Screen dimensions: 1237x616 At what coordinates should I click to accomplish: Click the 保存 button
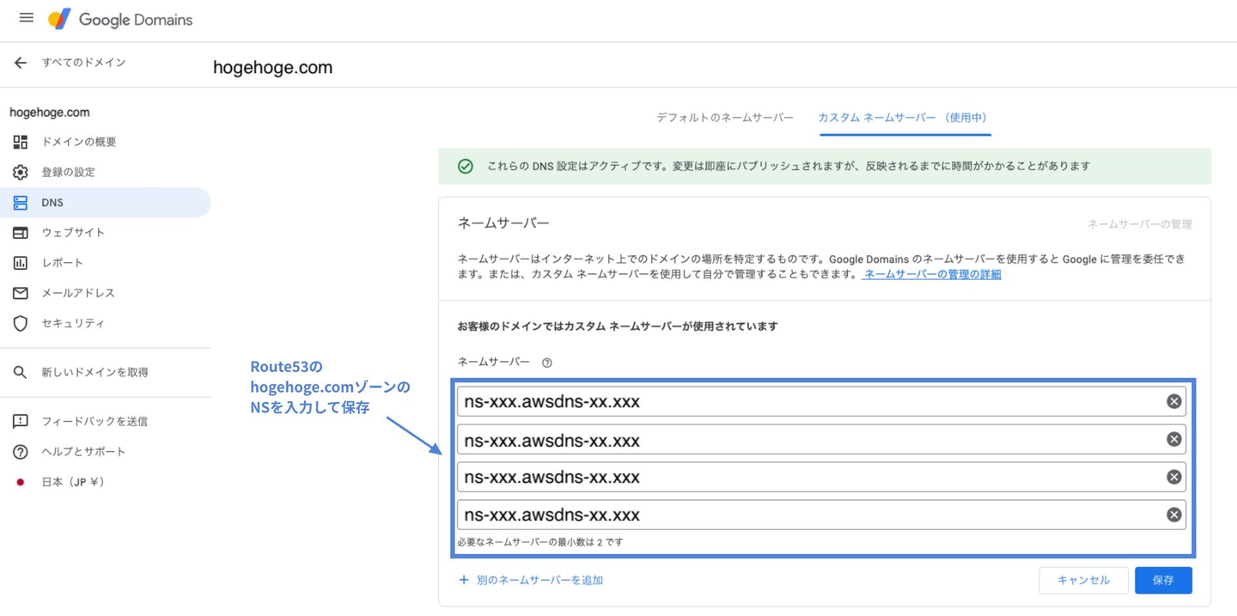coord(1163,581)
